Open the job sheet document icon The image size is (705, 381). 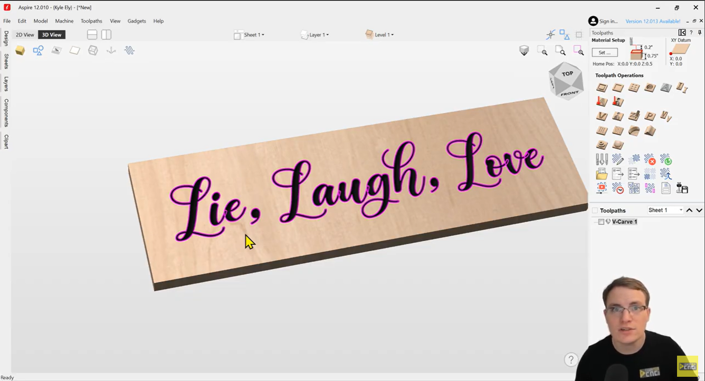(666, 188)
